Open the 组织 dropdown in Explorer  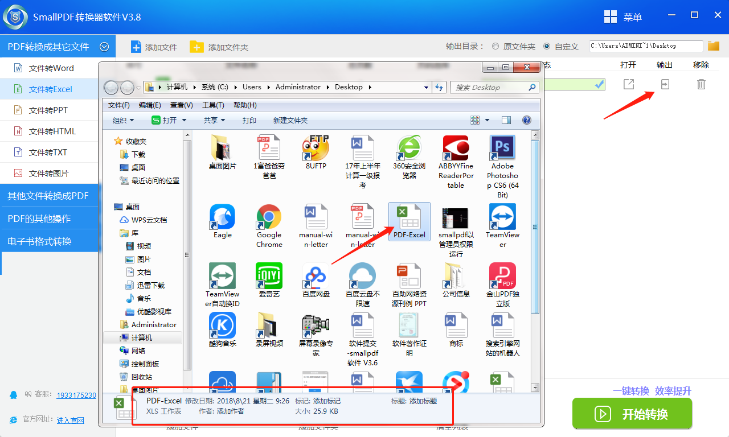coord(123,120)
